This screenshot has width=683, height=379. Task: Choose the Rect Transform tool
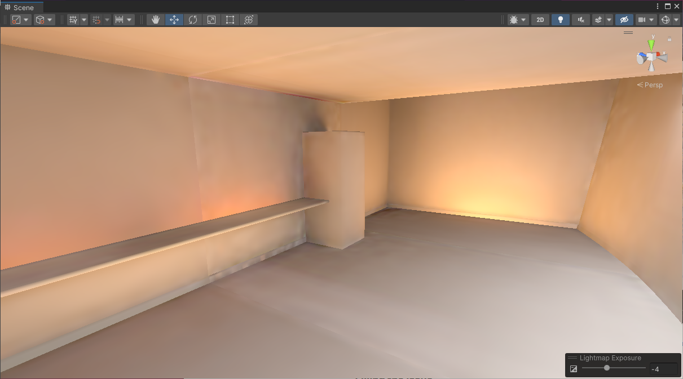click(x=230, y=19)
